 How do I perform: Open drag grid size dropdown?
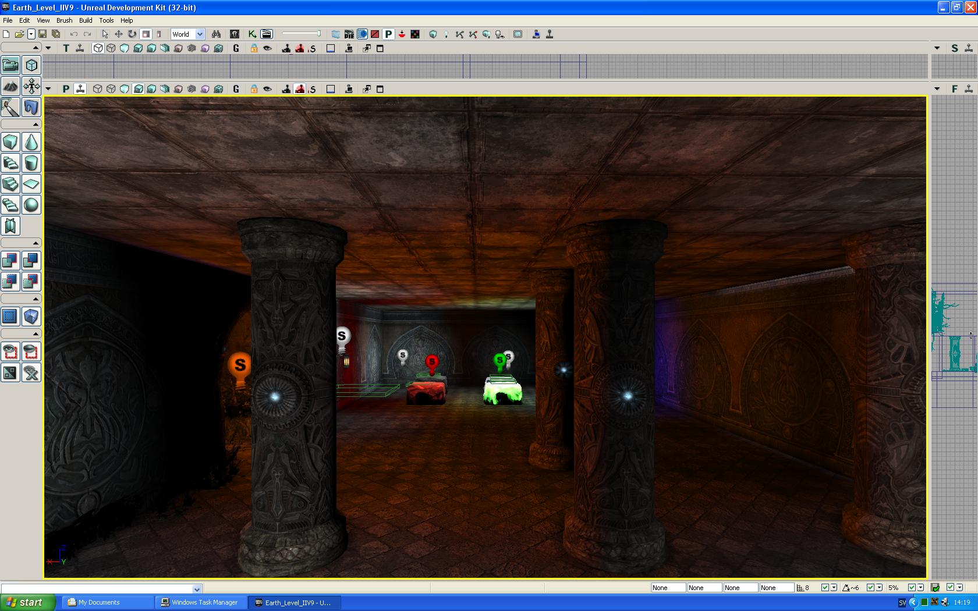pos(834,588)
